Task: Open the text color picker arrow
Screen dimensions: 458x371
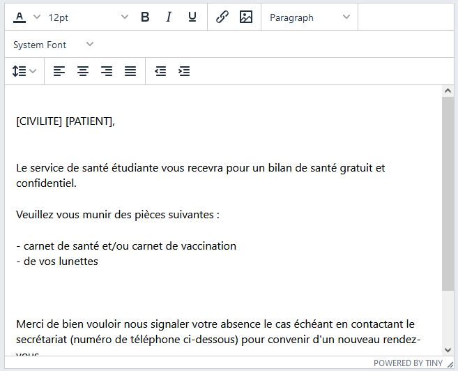Action: click(x=37, y=17)
